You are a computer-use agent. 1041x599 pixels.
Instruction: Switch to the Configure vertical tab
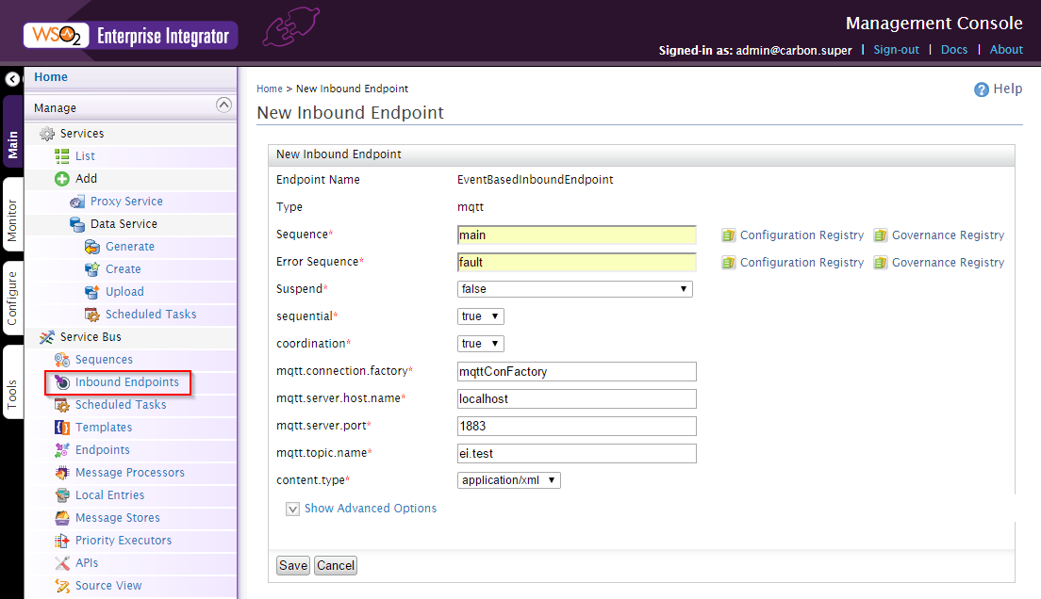pyautogui.click(x=12, y=299)
